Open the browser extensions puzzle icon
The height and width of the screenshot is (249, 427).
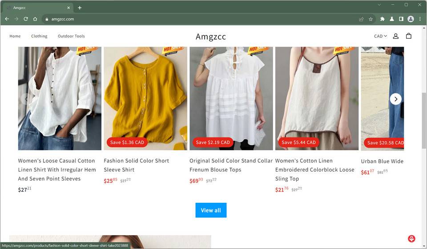pos(383,19)
